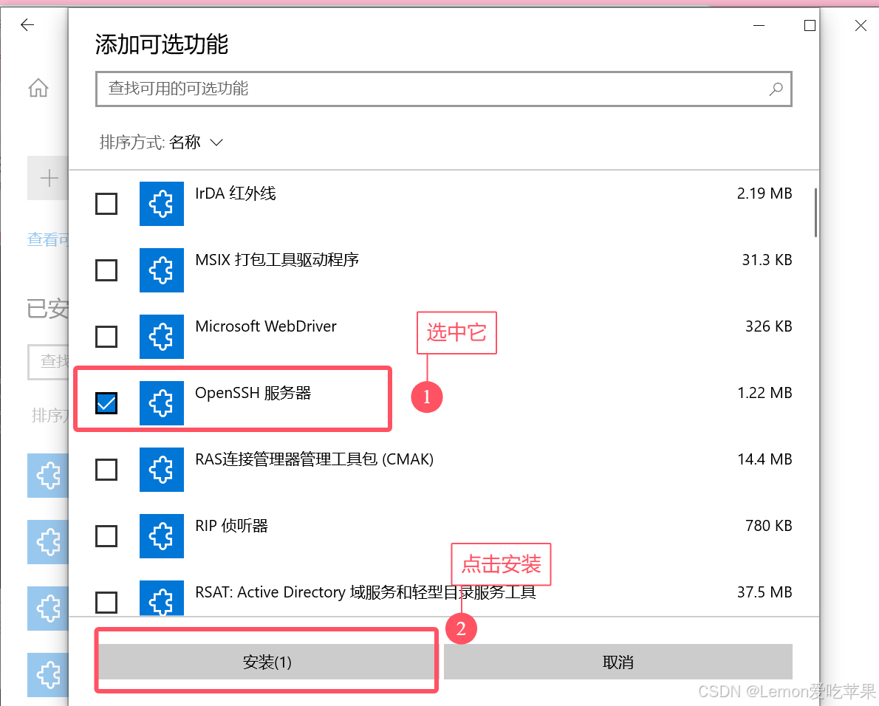Viewport: 879px width, 706px height.
Task: Click the 37.5 MB size value
Action: [x=765, y=592]
